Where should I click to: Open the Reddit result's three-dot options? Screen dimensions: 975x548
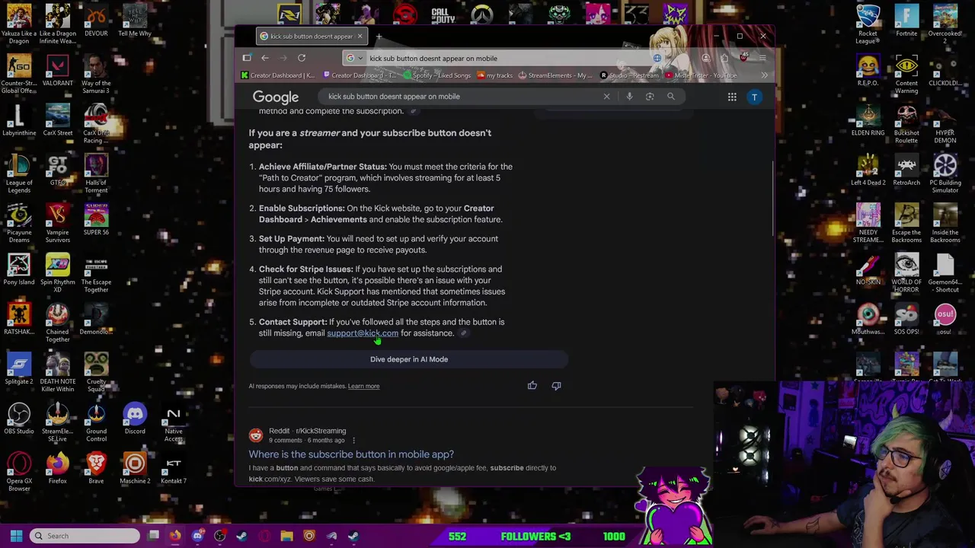pos(353,441)
